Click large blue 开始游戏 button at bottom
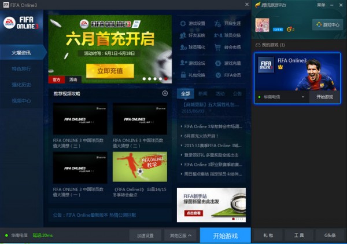This screenshot has width=347, height=244. pyautogui.click(x=226, y=235)
